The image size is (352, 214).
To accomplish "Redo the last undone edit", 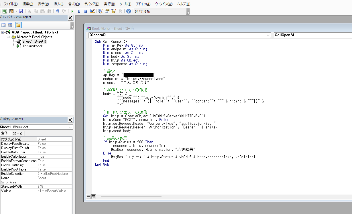I will [64, 11].
